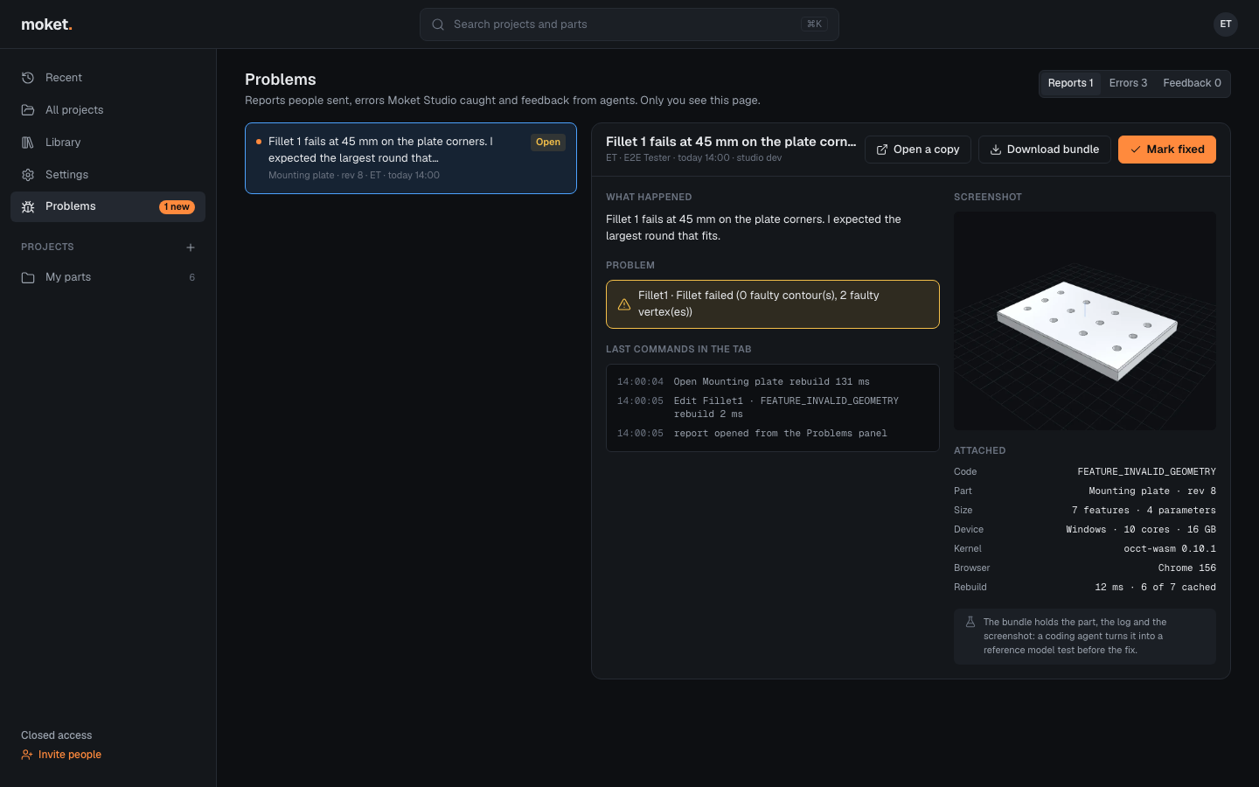
Task: Open the mounting plate screenshot thumbnail
Action: (x=1085, y=321)
